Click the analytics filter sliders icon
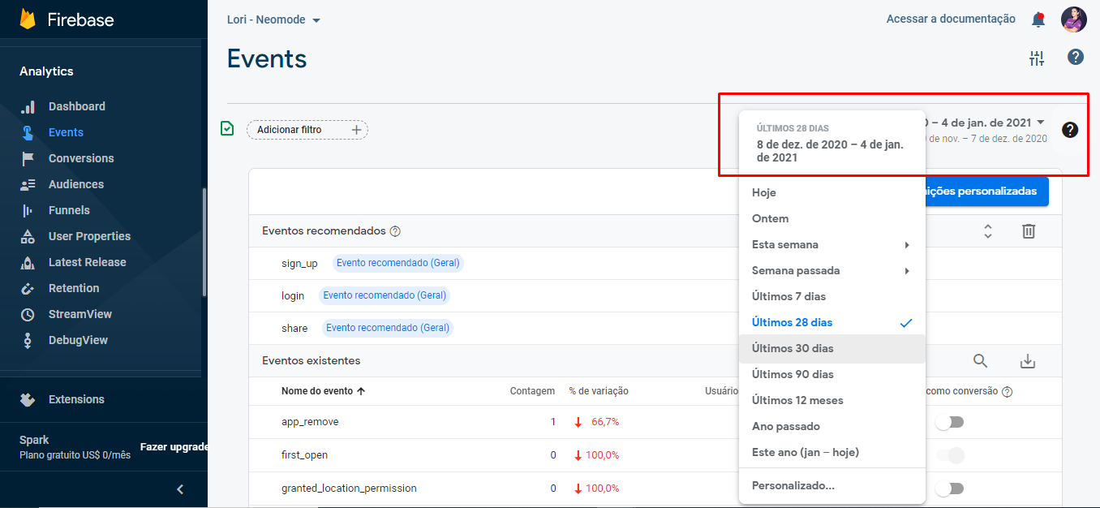The image size is (1100, 508). click(1036, 58)
